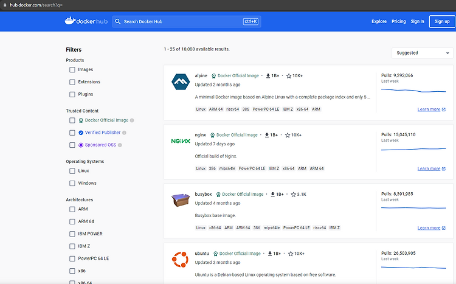This screenshot has height=284, width=456.
Task: Open the Suggested sort dropdown
Action: 423,53
